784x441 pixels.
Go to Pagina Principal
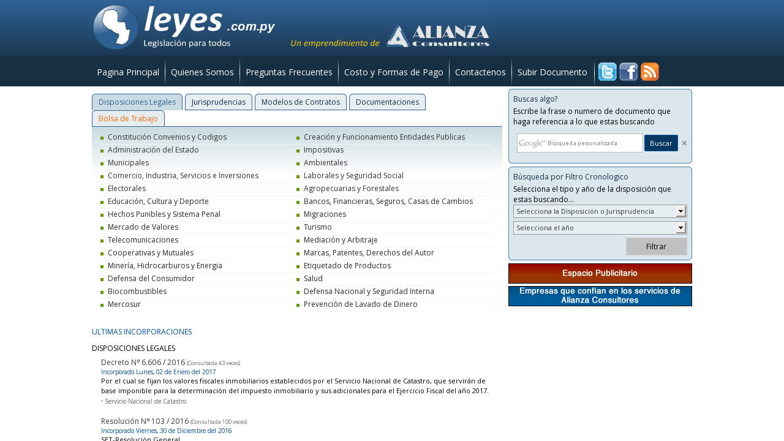[128, 72]
